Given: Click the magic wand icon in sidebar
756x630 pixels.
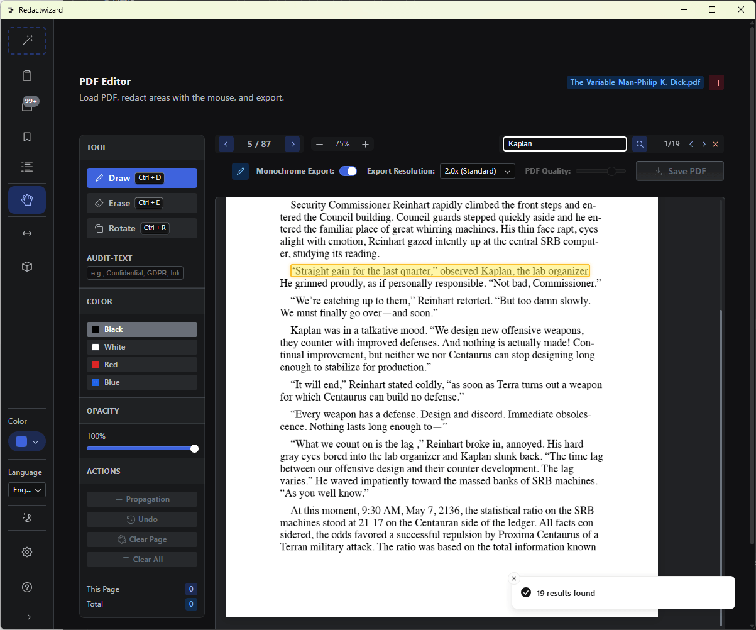Looking at the screenshot, I should coord(27,41).
